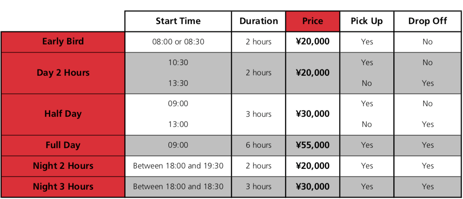
Task: Click the Start Time column header
Action: (178, 21)
